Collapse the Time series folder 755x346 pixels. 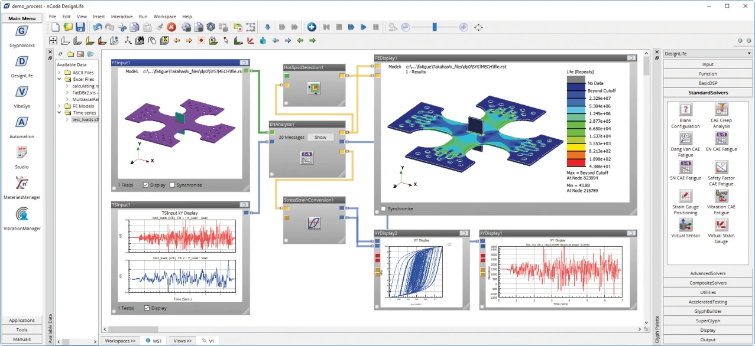point(60,112)
